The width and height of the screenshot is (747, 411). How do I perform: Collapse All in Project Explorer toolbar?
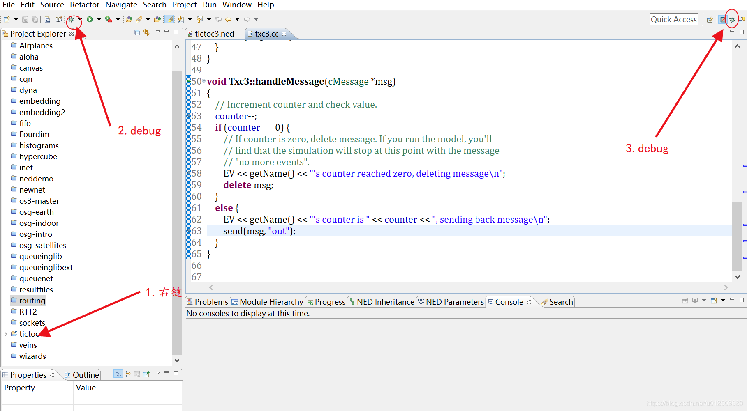tap(137, 32)
